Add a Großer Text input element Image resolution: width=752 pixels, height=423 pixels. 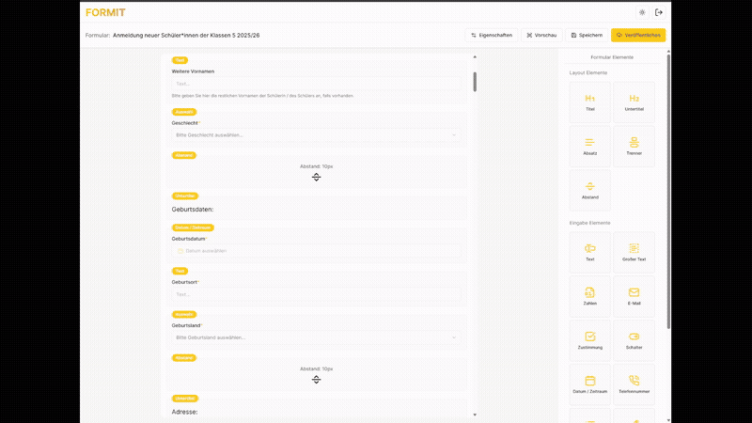[634, 252]
